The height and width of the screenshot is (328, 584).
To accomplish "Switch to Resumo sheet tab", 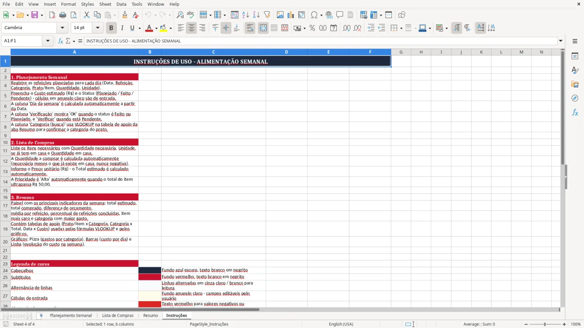I will click(x=150, y=315).
